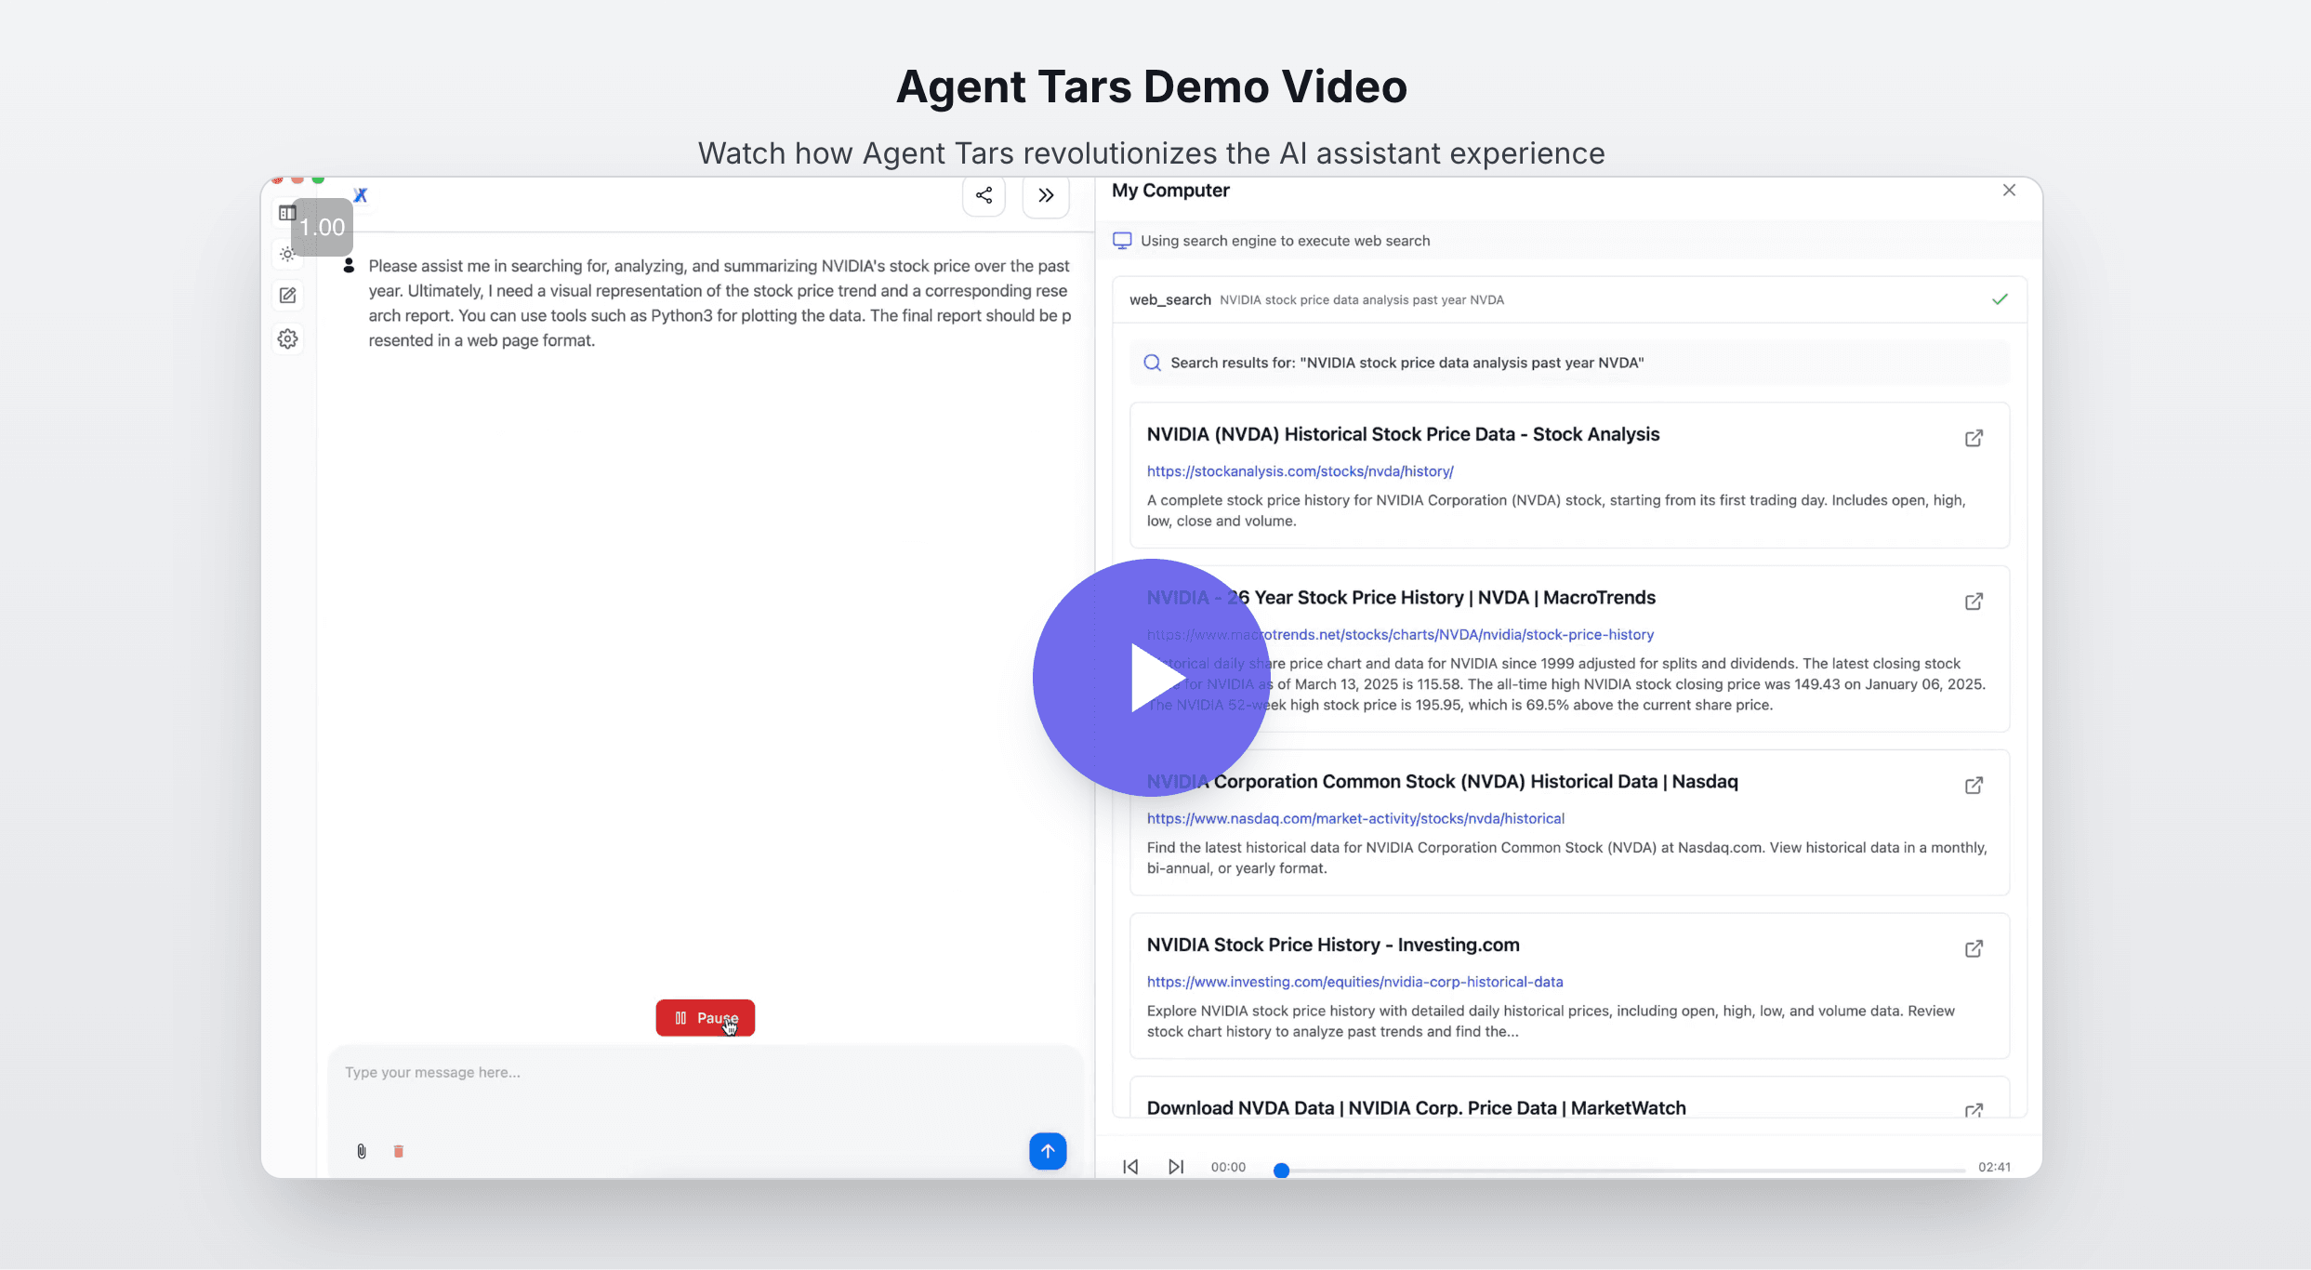Open external link icon for MacroTrends result
The width and height of the screenshot is (2311, 1270).
tap(1974, 602)
